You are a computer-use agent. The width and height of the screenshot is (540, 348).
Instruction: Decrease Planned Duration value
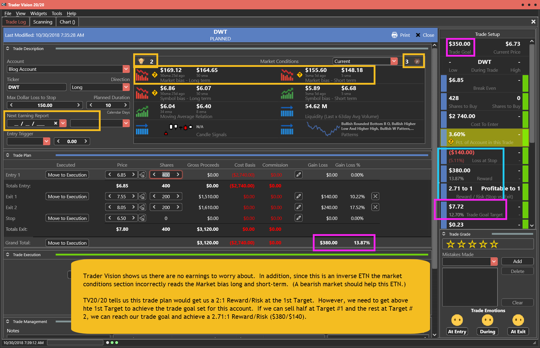[x=91, y=105]
